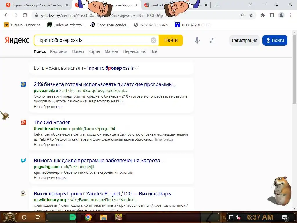
Task: Select the Поиск tab
Action: [40, 51]
